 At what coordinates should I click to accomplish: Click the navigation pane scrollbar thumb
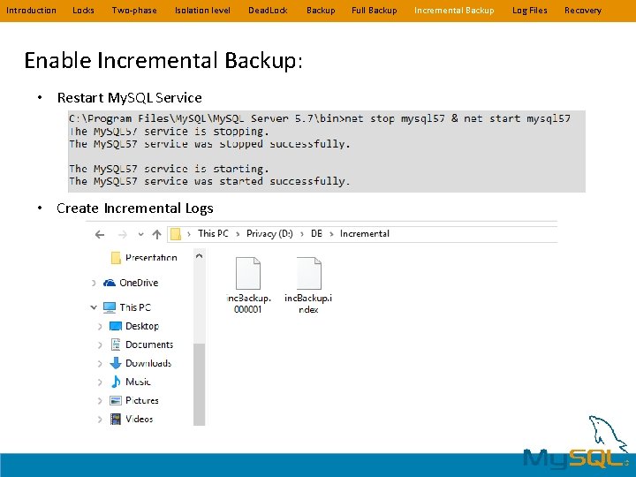click(x=199, y=384)
